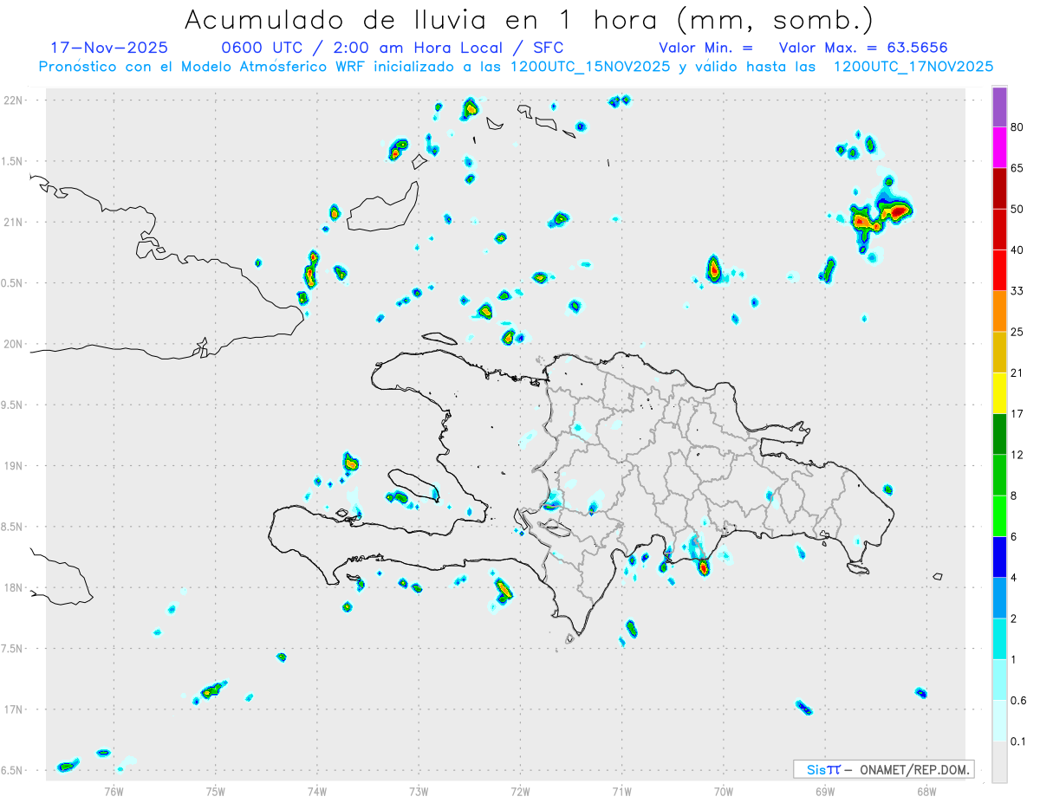Click the '22N' latitude label
The height and width of the screenshot is (803, 1040).
14,100
